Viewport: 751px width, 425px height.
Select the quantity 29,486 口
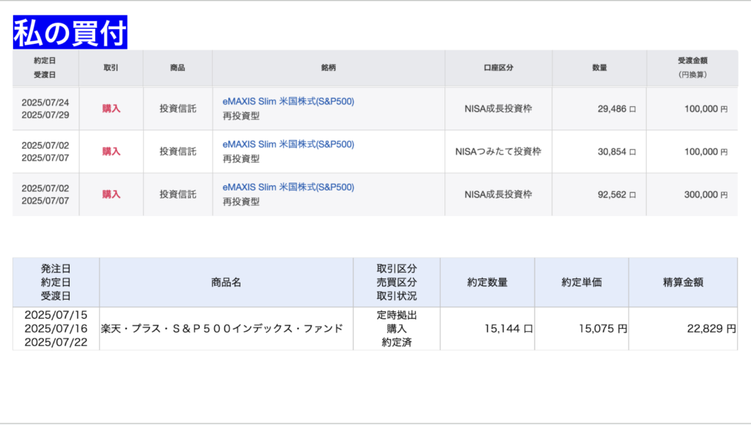click(x=616, y=108)
